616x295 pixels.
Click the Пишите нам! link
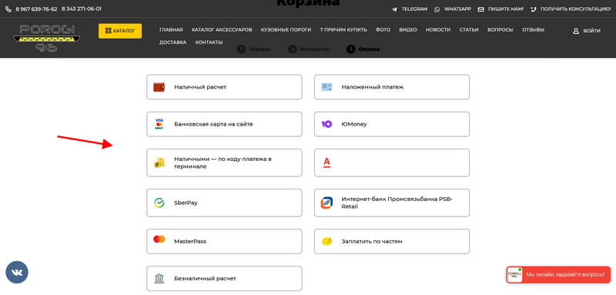tap(506, 9)
